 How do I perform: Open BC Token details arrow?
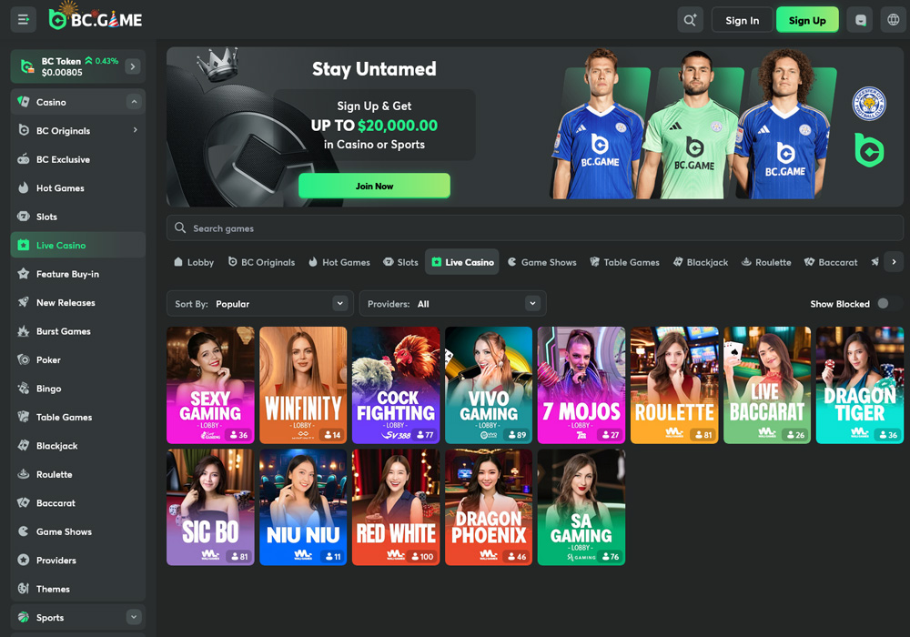click(x=133, y=66)
